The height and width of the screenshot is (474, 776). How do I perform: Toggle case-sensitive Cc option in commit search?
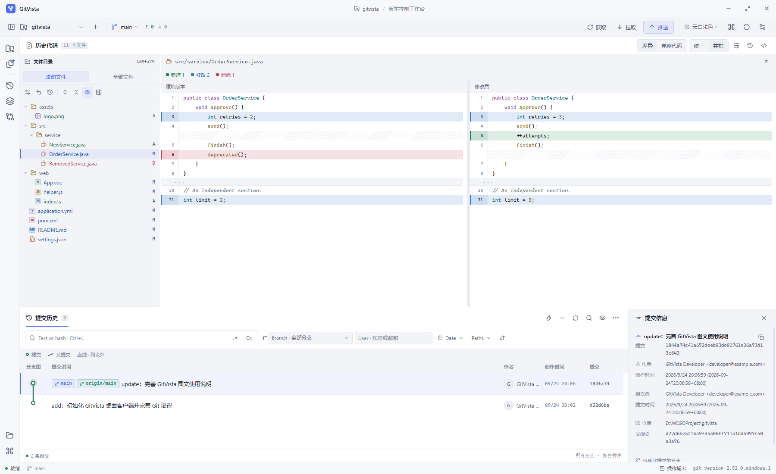click(249, 338)
